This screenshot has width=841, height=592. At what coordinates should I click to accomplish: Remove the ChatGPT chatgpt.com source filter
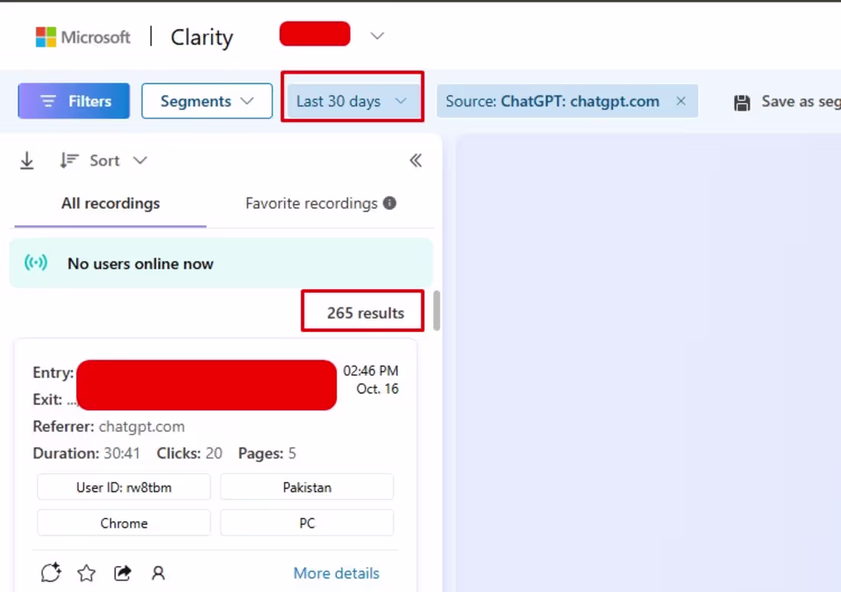[x=680, y=101]
